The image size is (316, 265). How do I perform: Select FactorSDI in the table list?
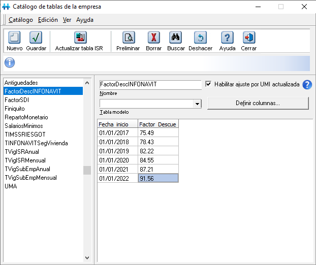43,100
